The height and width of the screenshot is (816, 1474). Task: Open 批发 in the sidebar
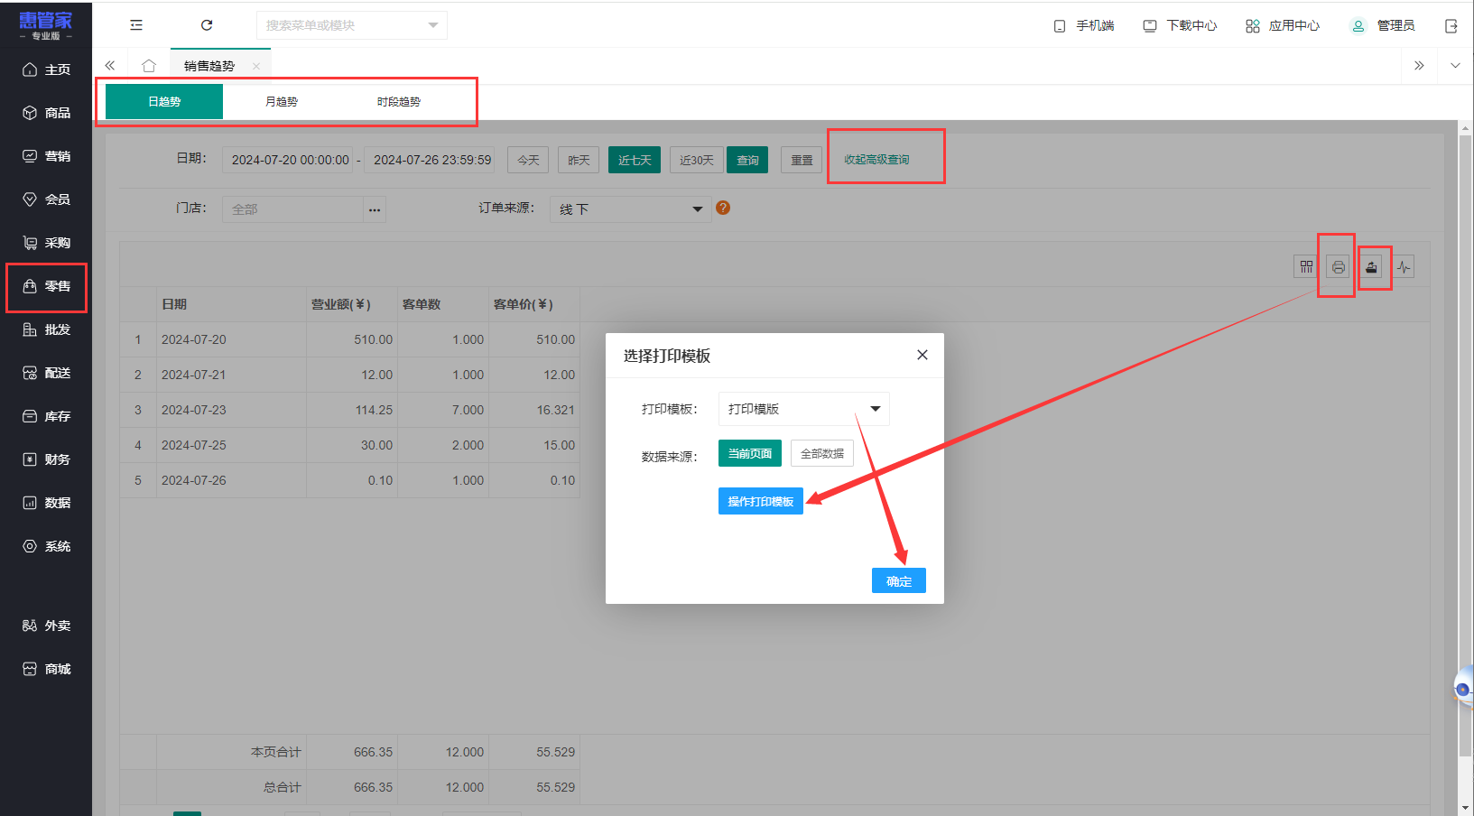[46, 329]
